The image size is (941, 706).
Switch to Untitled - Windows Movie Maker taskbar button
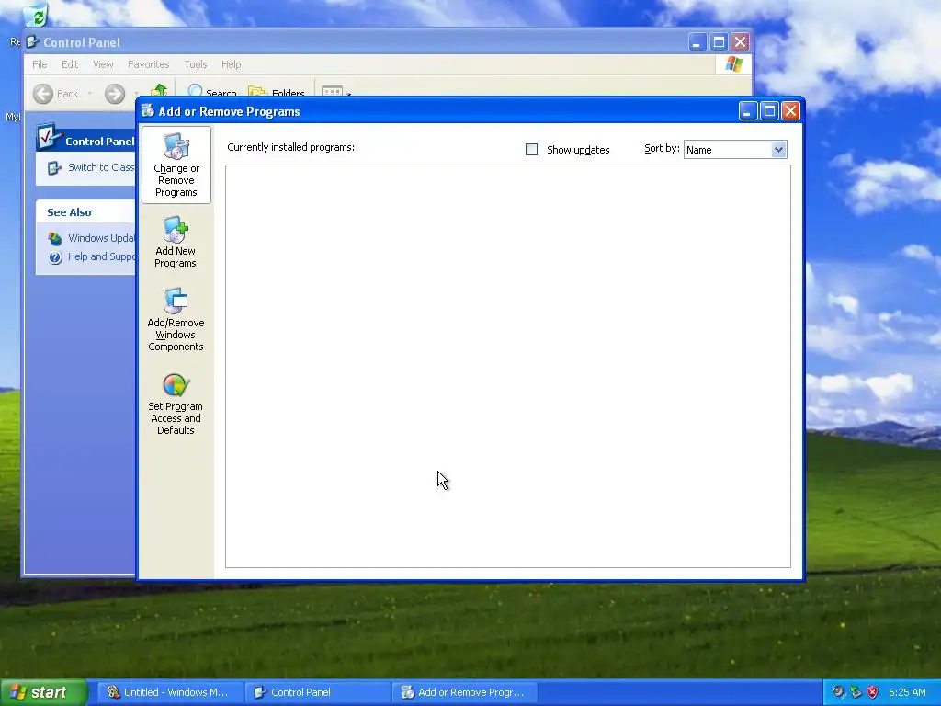click(169, 692)
